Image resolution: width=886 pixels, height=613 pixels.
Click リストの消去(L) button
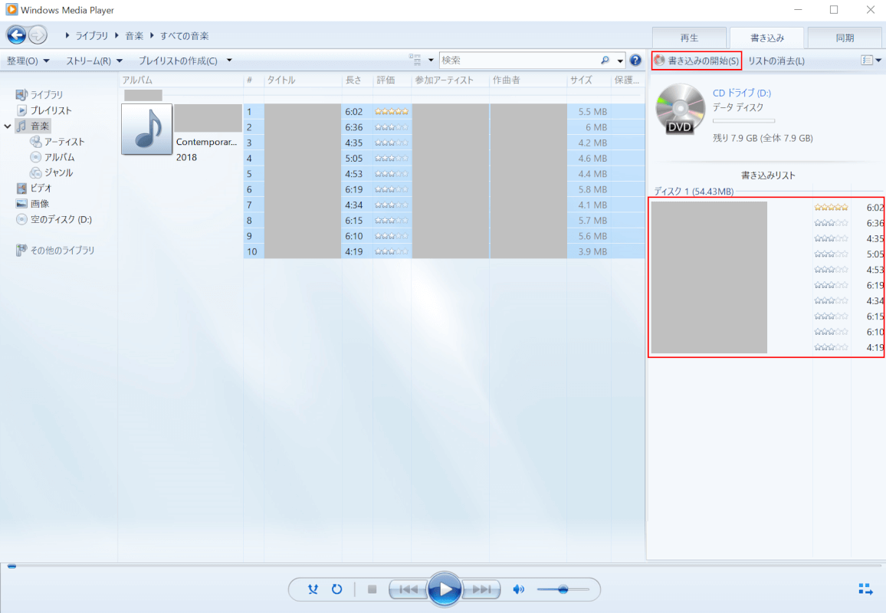coord(776,61)
